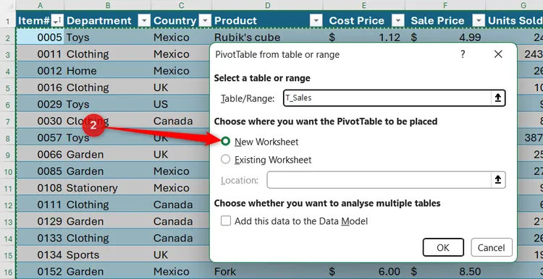
Task: Select the New Worksheet radio option
Action: pyautogui.click(x=225, y=142)
